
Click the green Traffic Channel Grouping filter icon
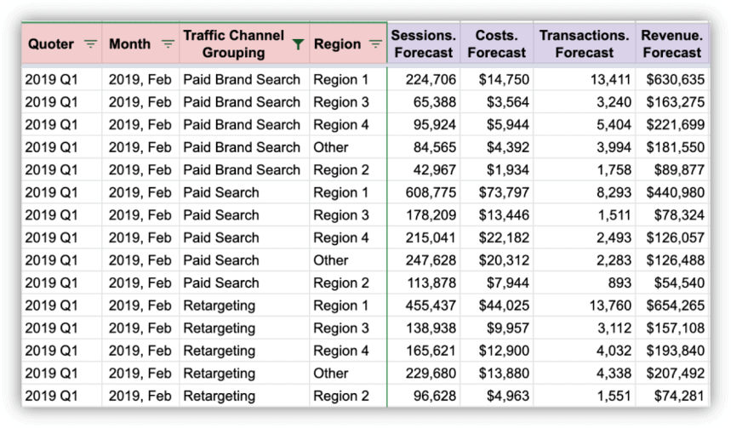[297, 44]
